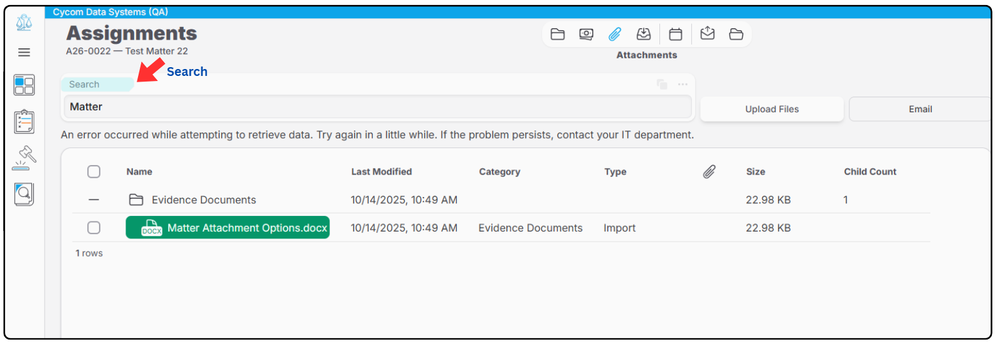The width and height of the screenshot is (995, 342).
Task: Click the Email button
Action: [920, 109]
